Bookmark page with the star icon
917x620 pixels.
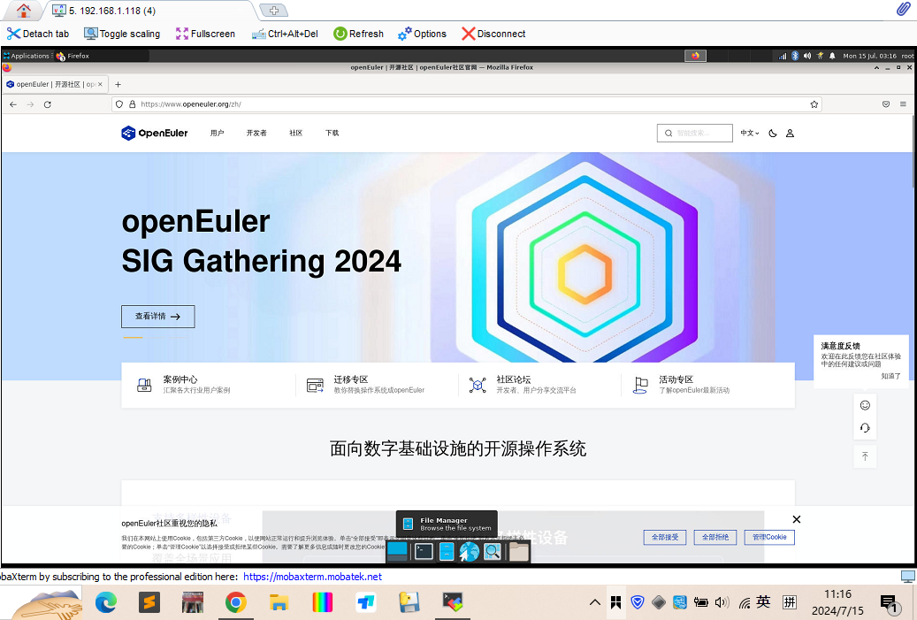814,104
